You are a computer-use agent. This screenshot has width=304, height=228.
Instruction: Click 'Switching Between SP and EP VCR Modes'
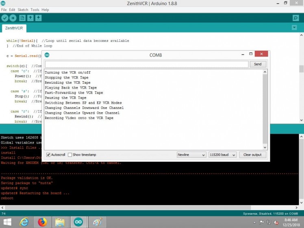pyautogui.click(x=83, y=103)
